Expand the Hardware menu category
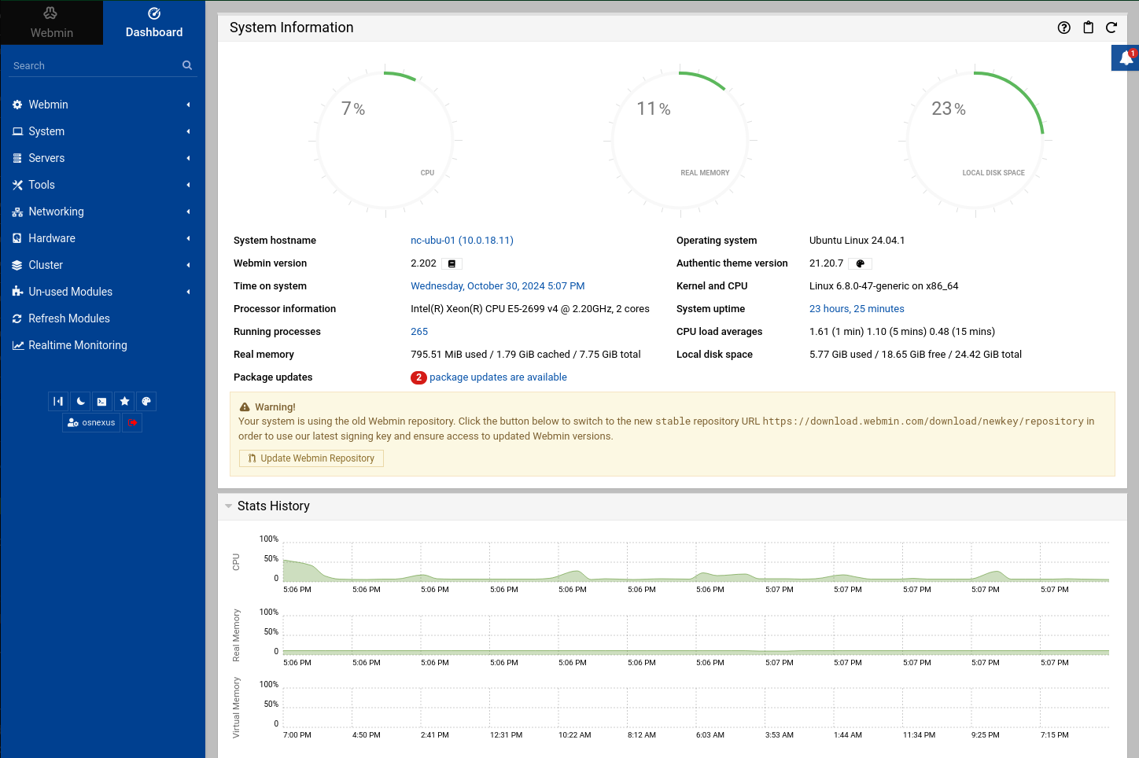The height and width of the screenshot is (758, 1139). click(x=52, y=238)
